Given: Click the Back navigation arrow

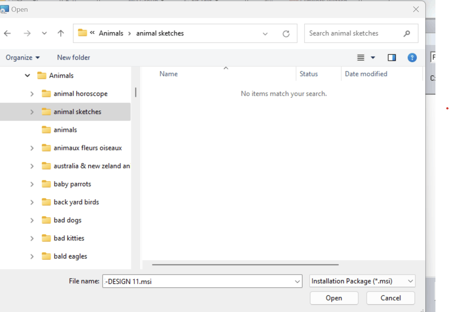Looking at the screenshot, I should tap(8, 33).
